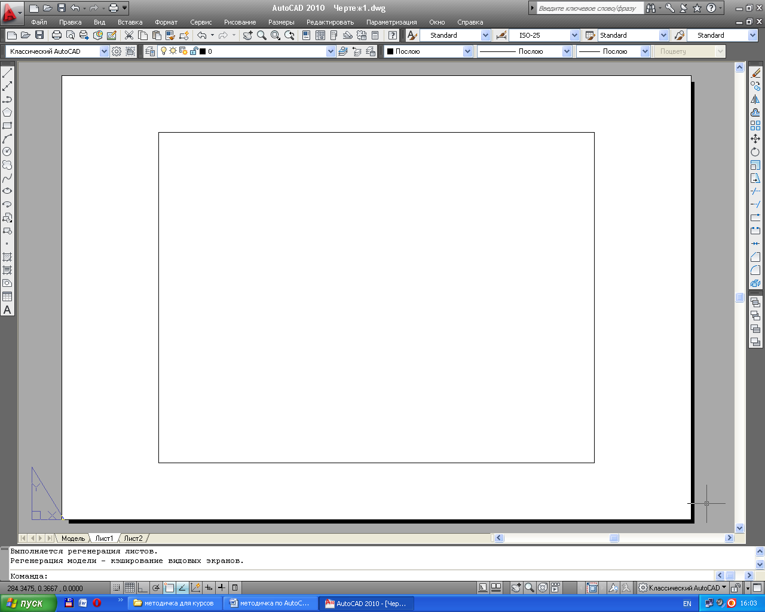Toggle Object Snap Tracking in status bar
Viewport: 765px width, 612px height.
(x=182, y=588)
